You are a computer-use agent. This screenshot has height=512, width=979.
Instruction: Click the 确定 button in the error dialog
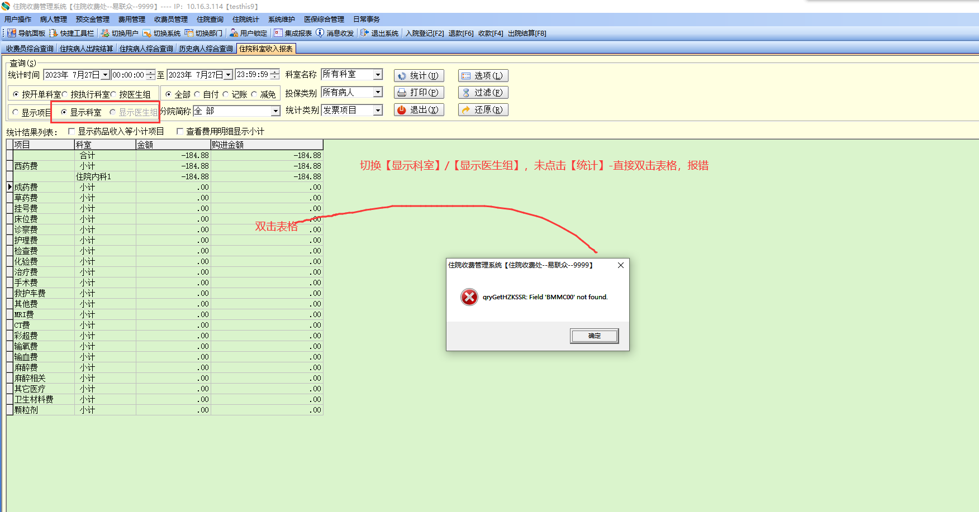click(595, 336)
